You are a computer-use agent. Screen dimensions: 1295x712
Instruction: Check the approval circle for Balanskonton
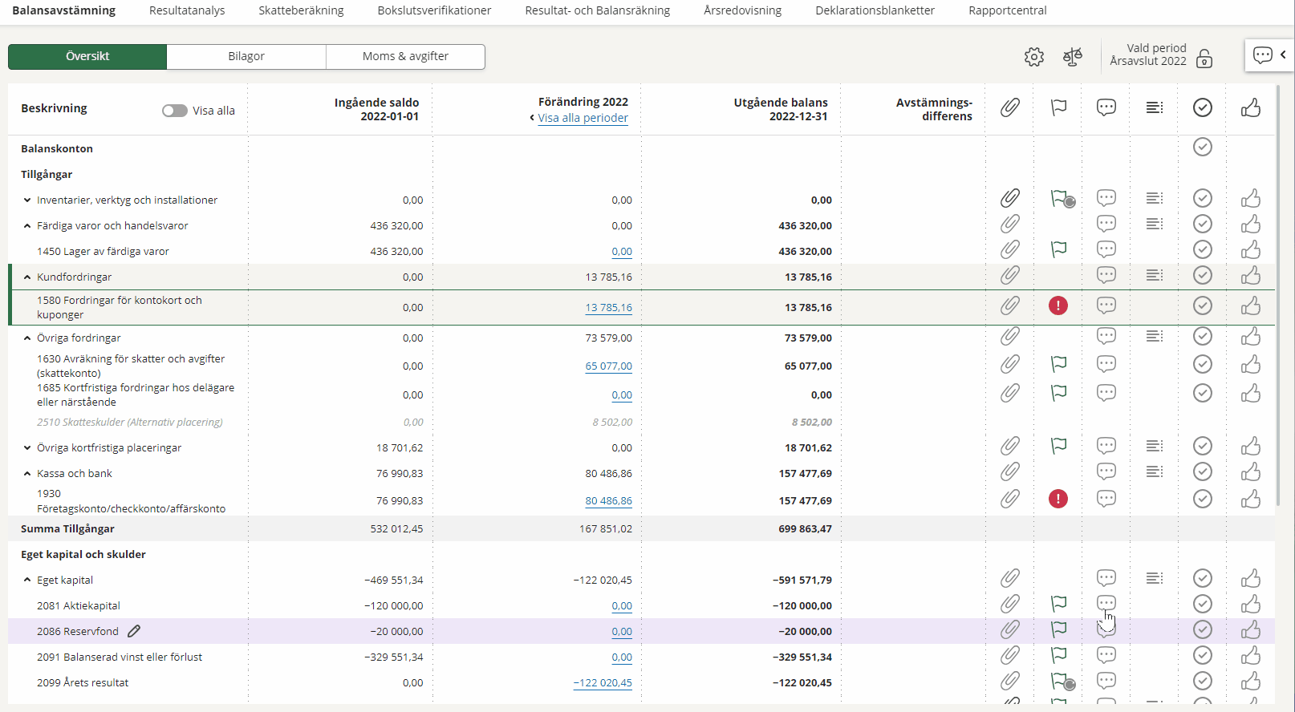1202,147
